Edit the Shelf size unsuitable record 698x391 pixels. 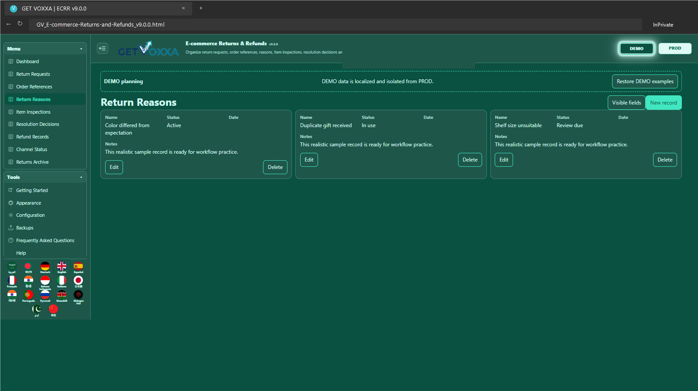coord(504,160)
